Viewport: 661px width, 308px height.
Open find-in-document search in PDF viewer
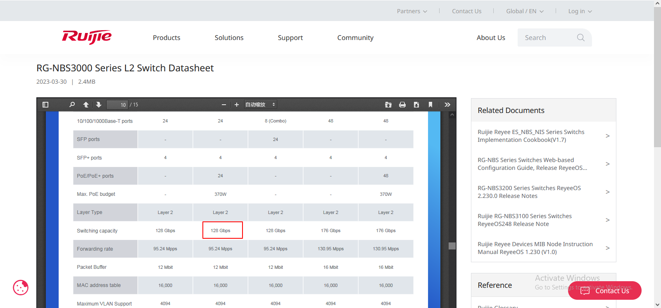[72, 105]
